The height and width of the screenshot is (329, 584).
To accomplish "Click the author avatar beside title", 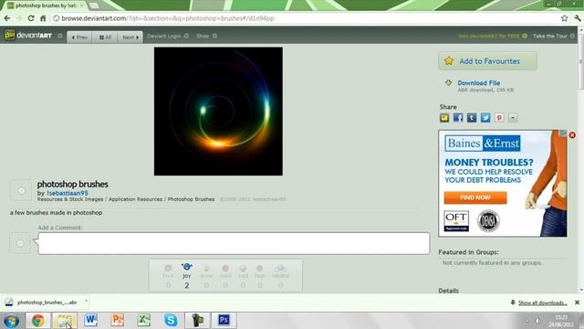I will (21, 191).
